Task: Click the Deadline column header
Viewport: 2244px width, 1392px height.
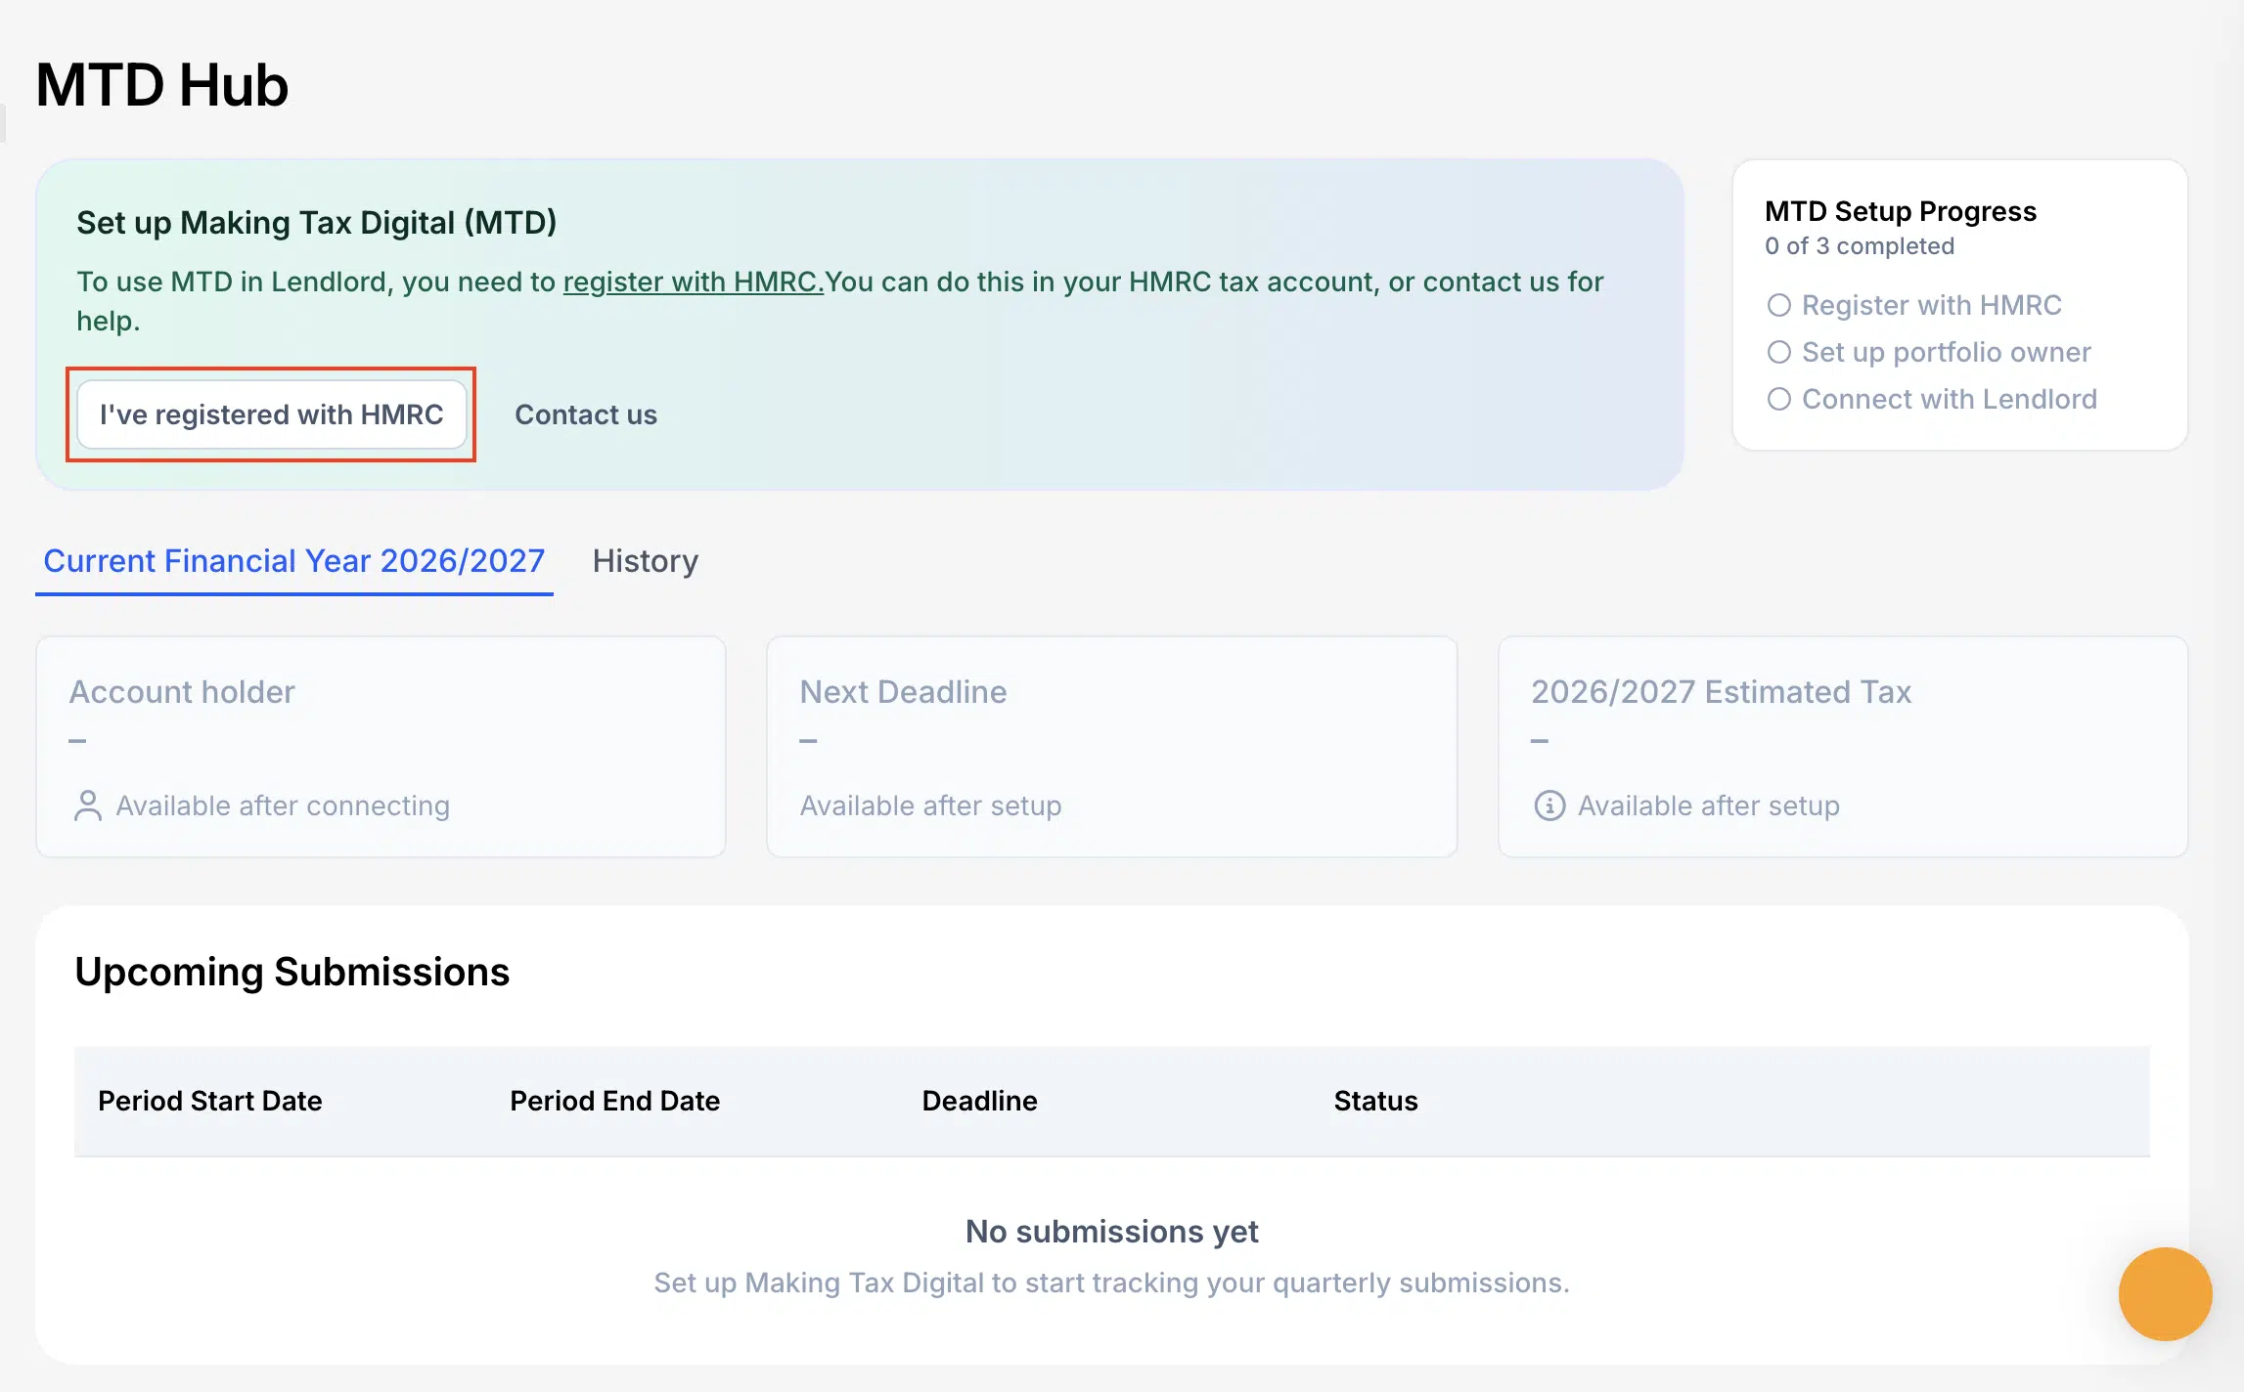Action: coord(980,1101)
